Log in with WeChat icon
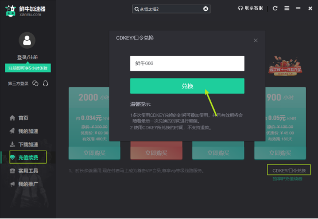This screenshot has width=318, height=219. click(35, 83)
